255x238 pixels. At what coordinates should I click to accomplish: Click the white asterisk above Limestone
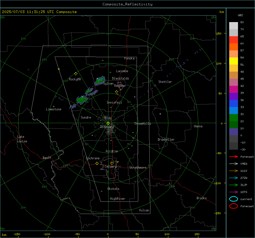54,107
